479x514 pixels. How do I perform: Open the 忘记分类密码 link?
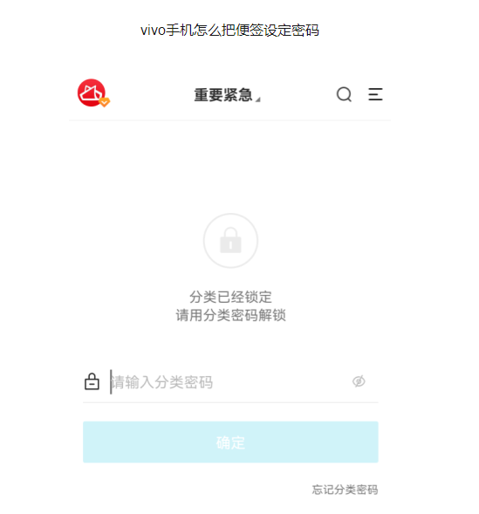(x=345, y=490)
